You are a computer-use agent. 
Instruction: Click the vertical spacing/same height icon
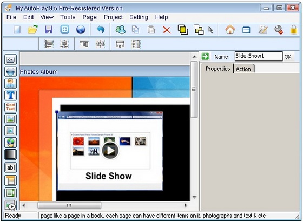point(136,44)
